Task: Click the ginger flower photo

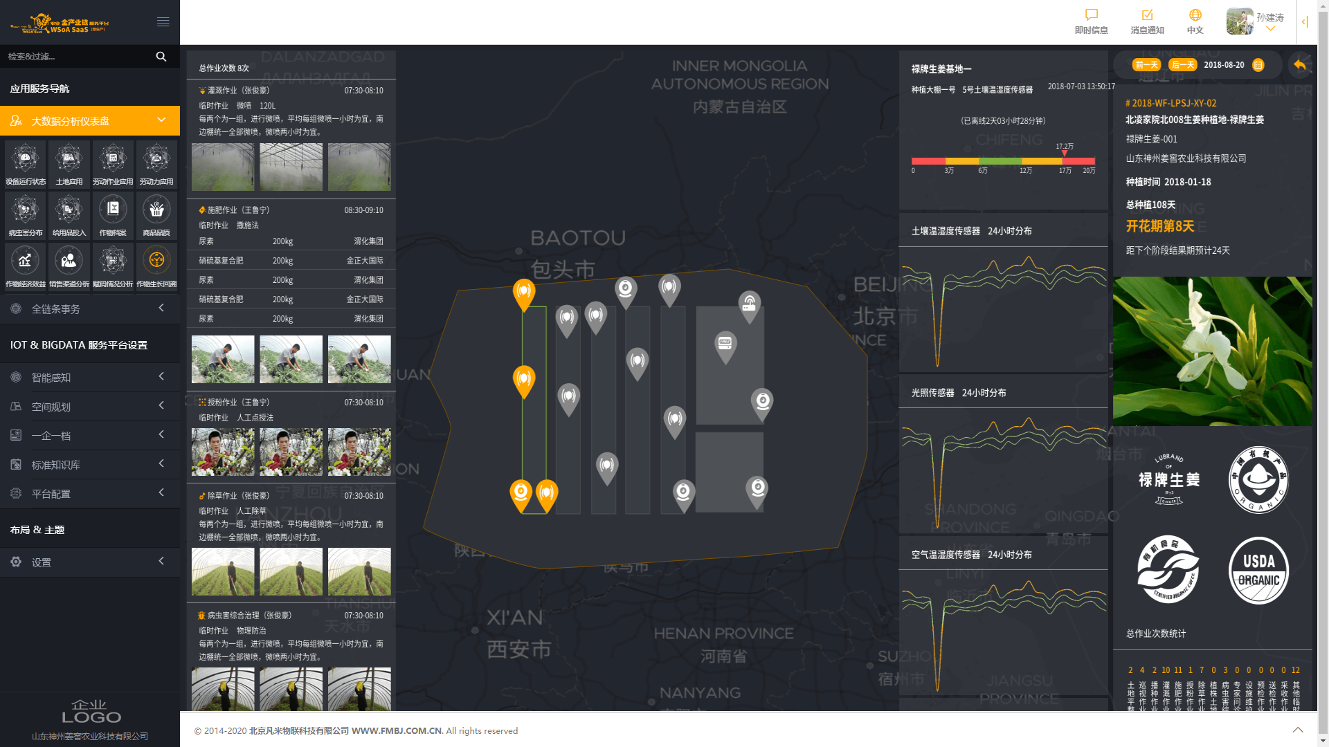Action: click(x=1212, y=351)
